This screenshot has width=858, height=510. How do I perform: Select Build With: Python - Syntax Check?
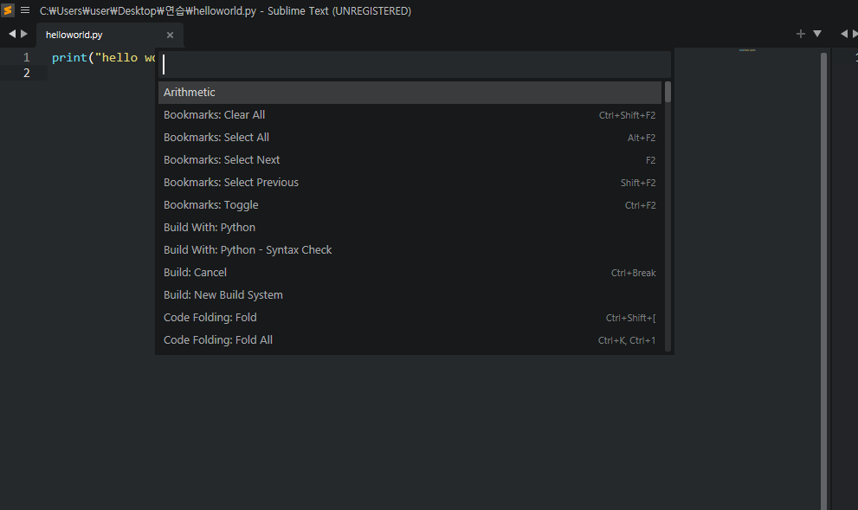click(410, 249)
